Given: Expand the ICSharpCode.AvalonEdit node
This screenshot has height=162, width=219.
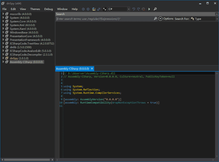Looking at the screenshot, I should click(3, 51).
